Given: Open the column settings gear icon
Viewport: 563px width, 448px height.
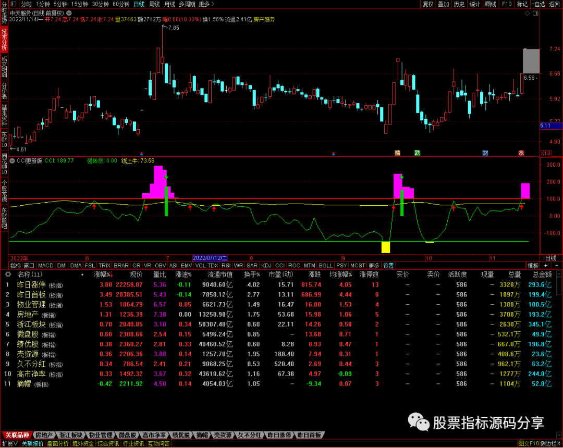Looking at the screenshot, I should pos(8,275).
